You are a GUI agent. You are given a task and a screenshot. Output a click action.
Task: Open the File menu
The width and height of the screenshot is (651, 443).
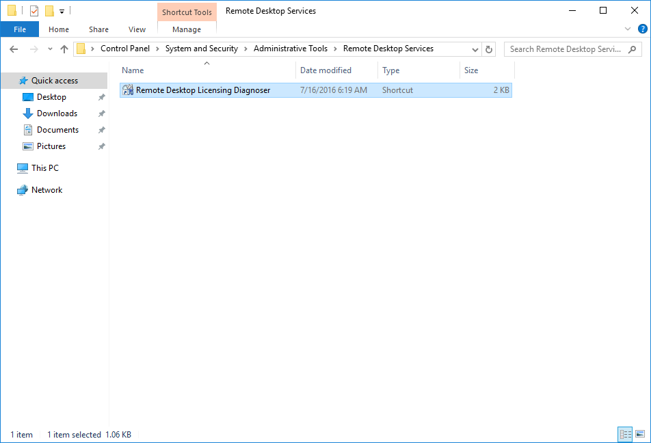click(20, 29)
